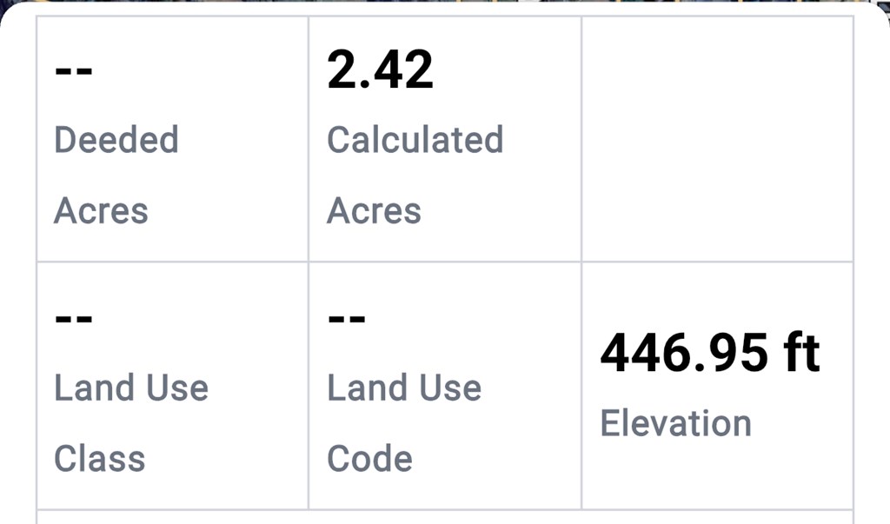Click the "ft" unit after 446.95
The height and width of the screenshot is (524, 890).
pyautogui.click(x=800, y=354)
